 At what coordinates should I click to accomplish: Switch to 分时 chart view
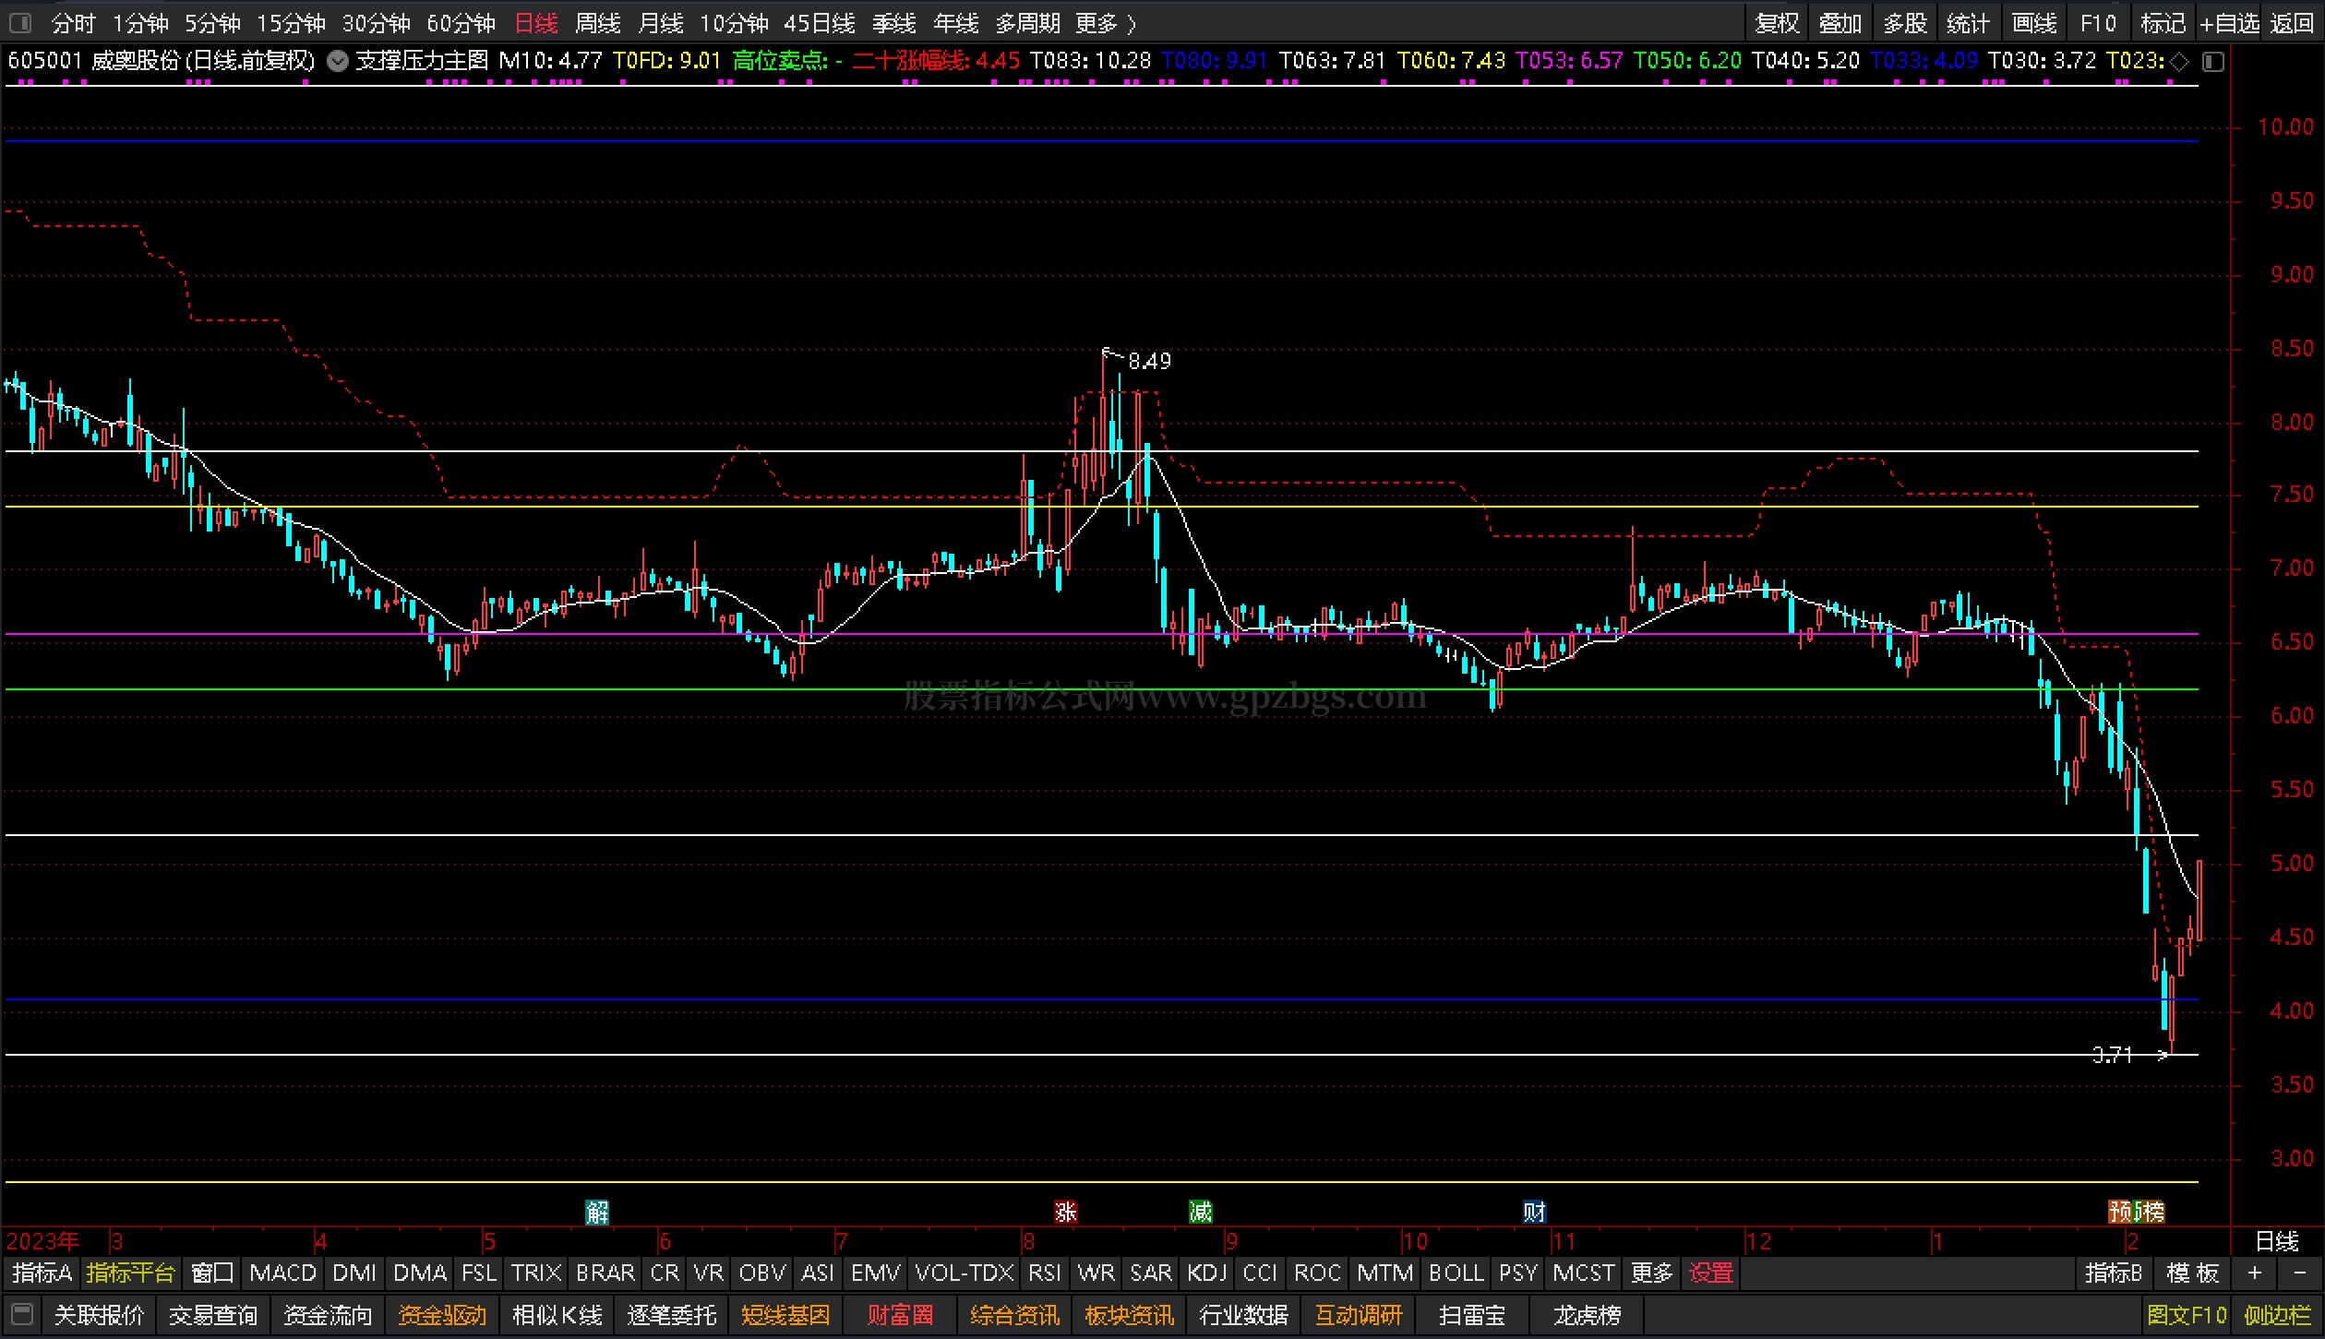(x=73, y=23)
